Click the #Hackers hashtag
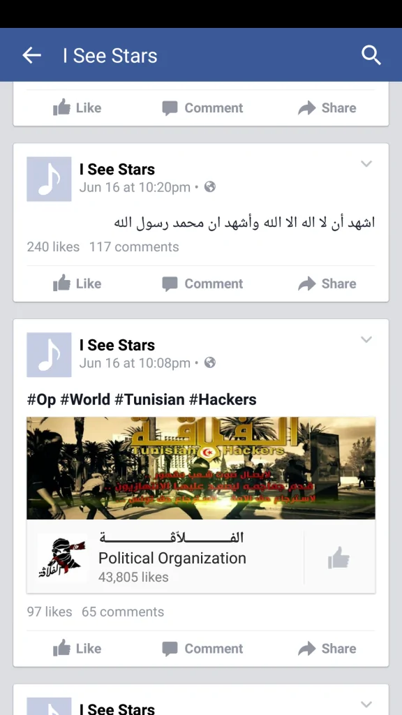 click(x=223, y=399)
